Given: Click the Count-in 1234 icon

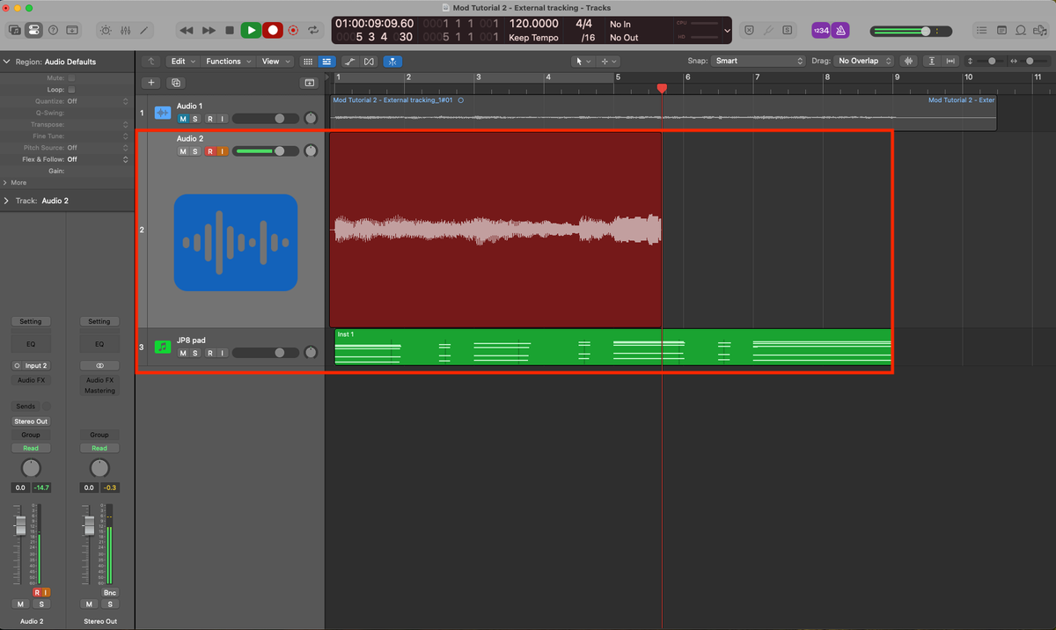Looking at the screenshot, I should point(820,30).
